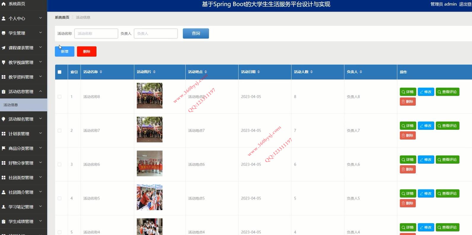The image size is (472, 235).
Task: Collapse 活动信息管理 chevron
Action: point(41,91)
